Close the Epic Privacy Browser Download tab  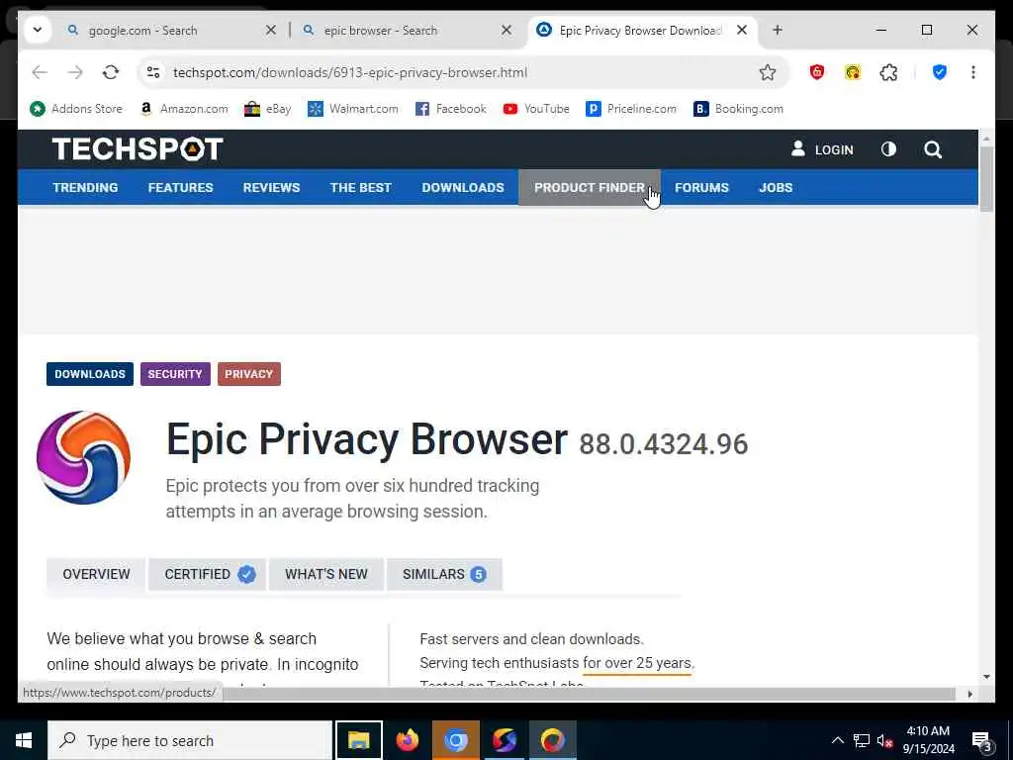click(742, 30)
